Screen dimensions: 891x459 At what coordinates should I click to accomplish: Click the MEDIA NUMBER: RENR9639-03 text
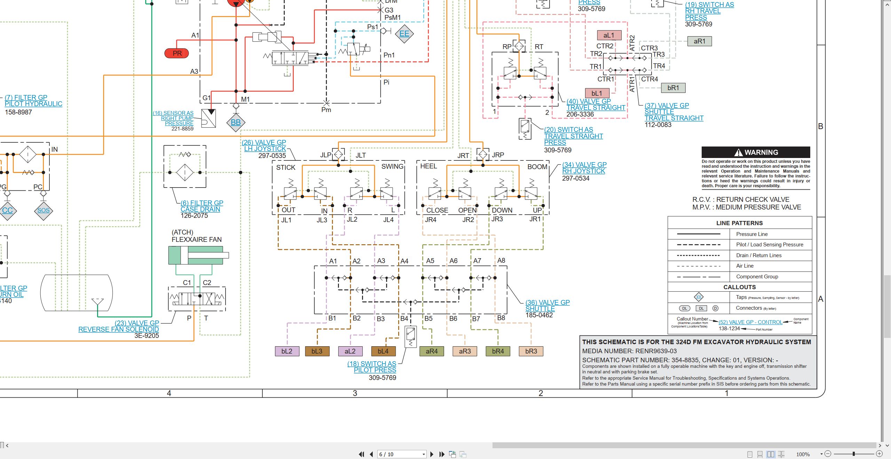tap(630, 351)
